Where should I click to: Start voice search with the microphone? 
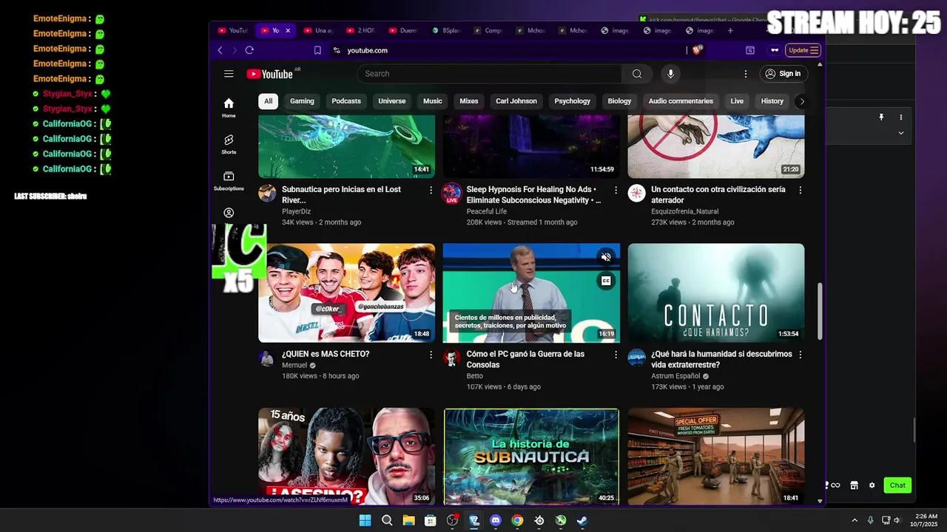pos(670,74)
